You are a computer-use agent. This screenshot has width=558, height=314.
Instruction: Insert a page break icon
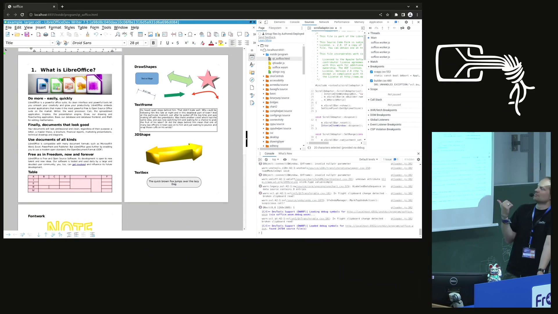174,35
